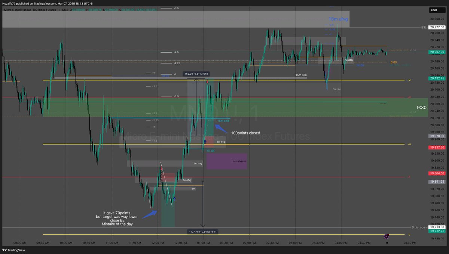Click the '15m cisd' label

pos(223,121)
